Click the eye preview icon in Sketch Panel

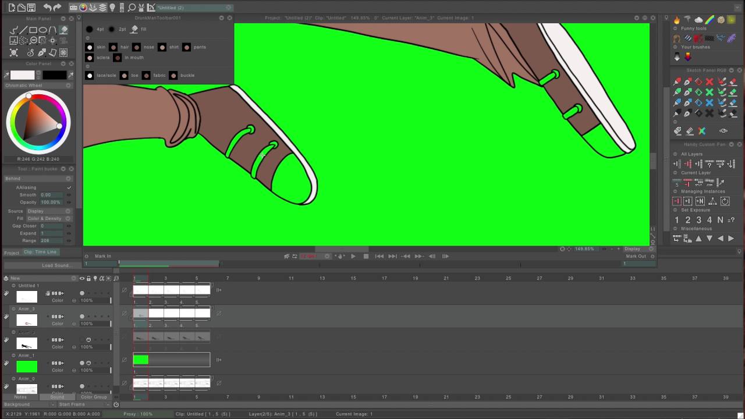pyautogui.click(x=723, y=131)
